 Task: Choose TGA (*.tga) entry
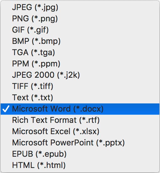(80, 52)
